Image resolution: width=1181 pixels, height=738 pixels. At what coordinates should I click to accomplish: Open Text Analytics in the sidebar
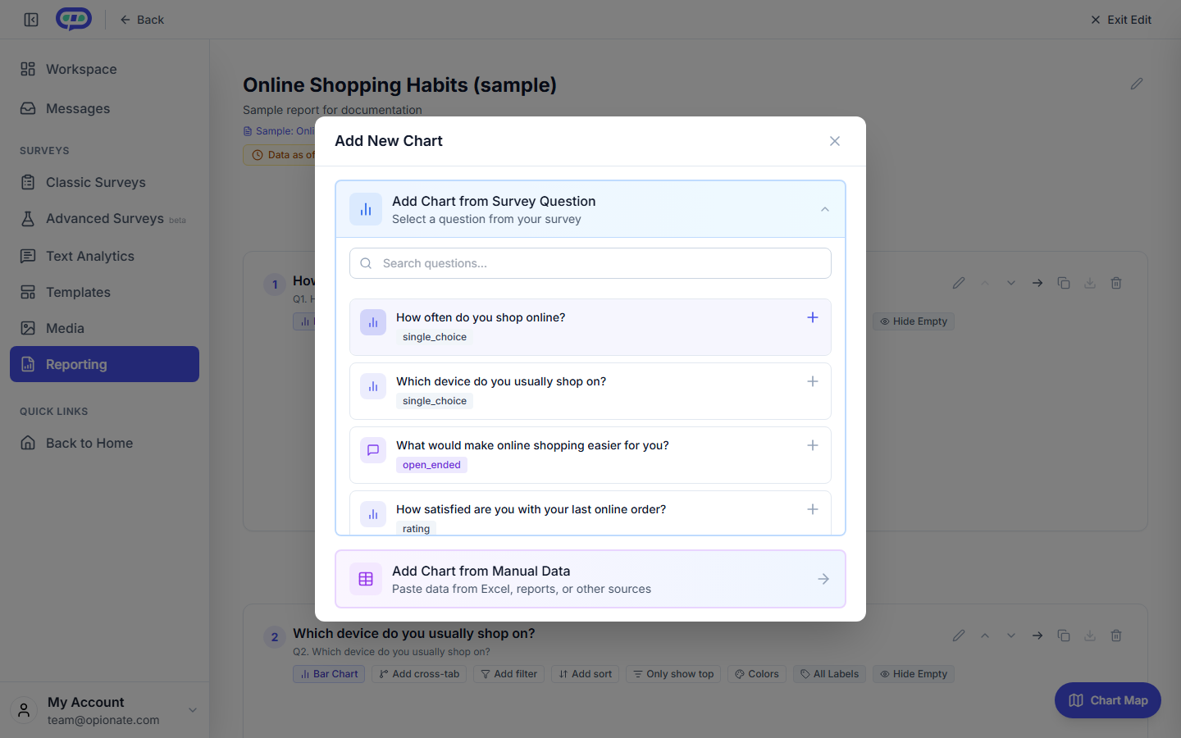pyautogui.click(x=104, y=256)
